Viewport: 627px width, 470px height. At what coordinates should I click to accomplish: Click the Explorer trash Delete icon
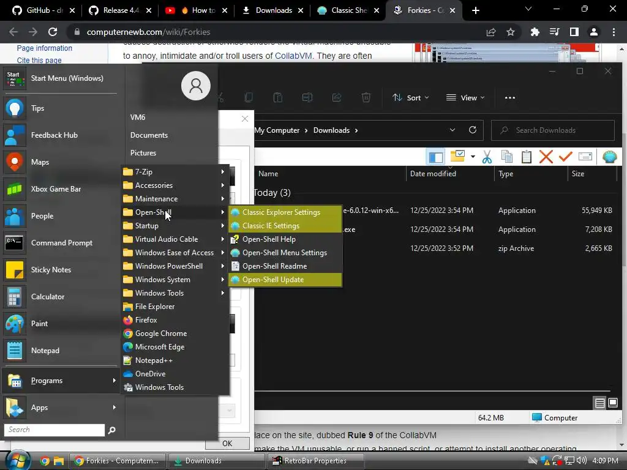coord(366,97)
